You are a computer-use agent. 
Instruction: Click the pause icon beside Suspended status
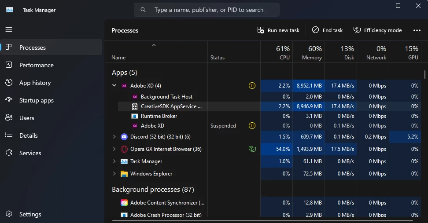[252, 126]
